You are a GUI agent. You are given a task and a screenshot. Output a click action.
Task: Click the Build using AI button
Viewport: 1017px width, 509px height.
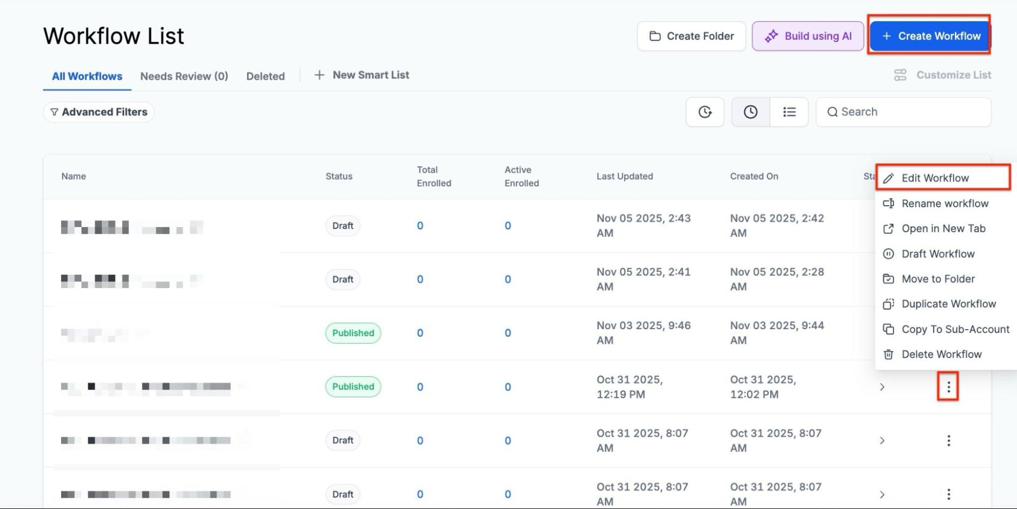[808, 36]
